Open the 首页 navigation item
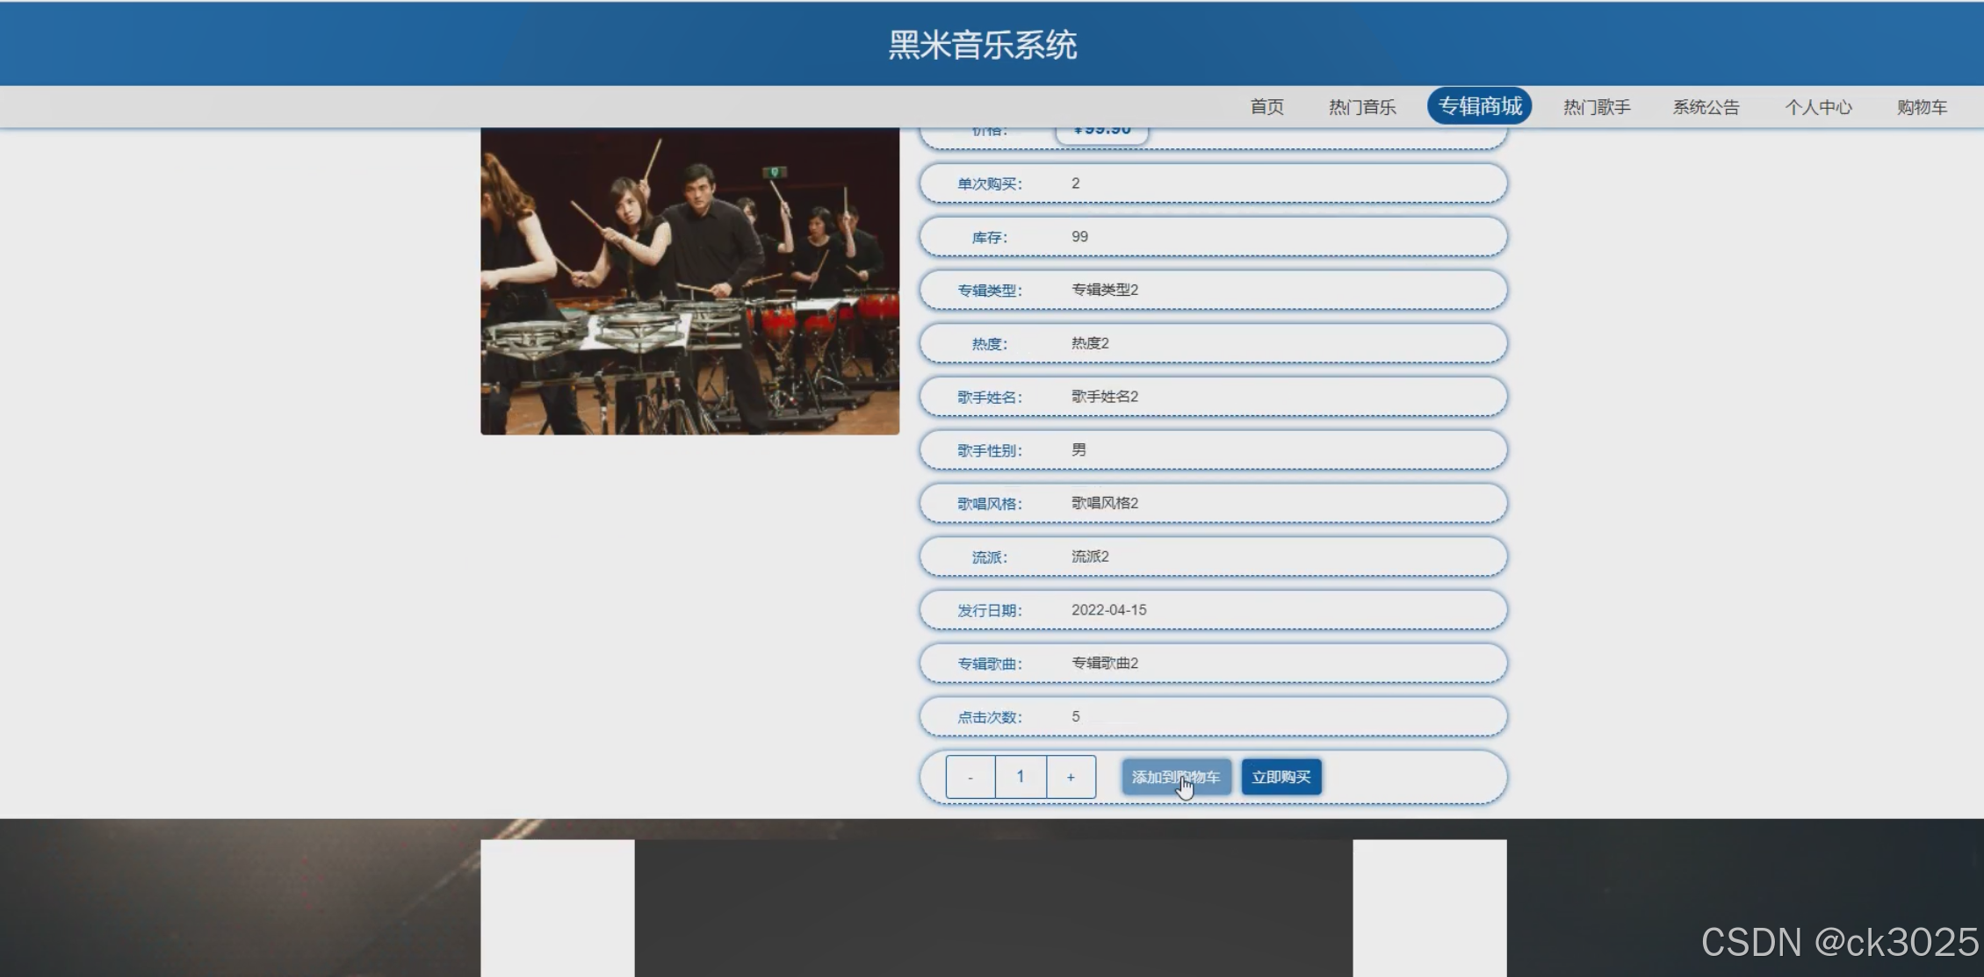This screenshot has width=1984, height=977. [1266, 107]
